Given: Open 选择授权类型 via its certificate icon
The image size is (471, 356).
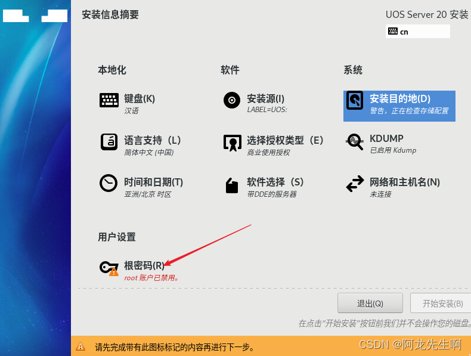Looking at the screenshot, I should 231,143.
